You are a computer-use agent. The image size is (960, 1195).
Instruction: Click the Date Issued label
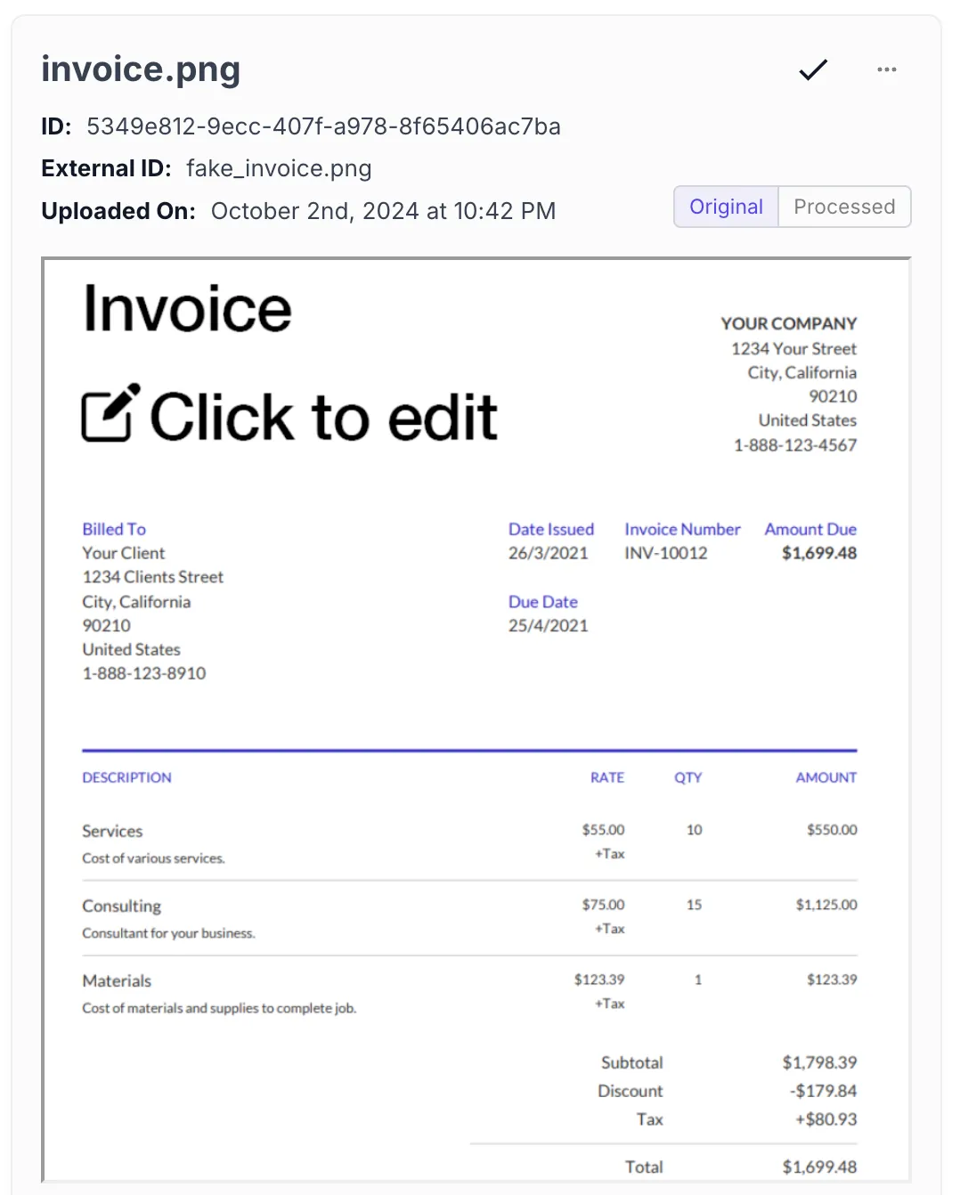pos(551,529)
